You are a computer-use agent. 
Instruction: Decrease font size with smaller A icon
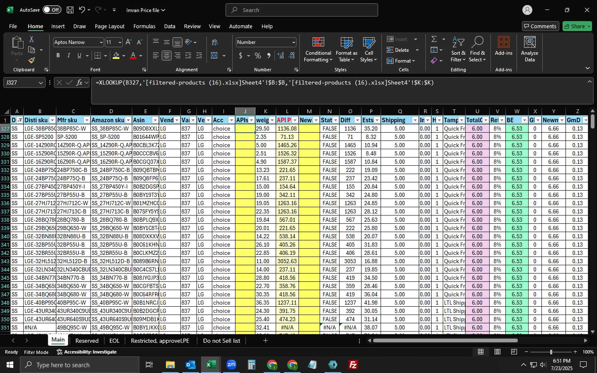139,42
